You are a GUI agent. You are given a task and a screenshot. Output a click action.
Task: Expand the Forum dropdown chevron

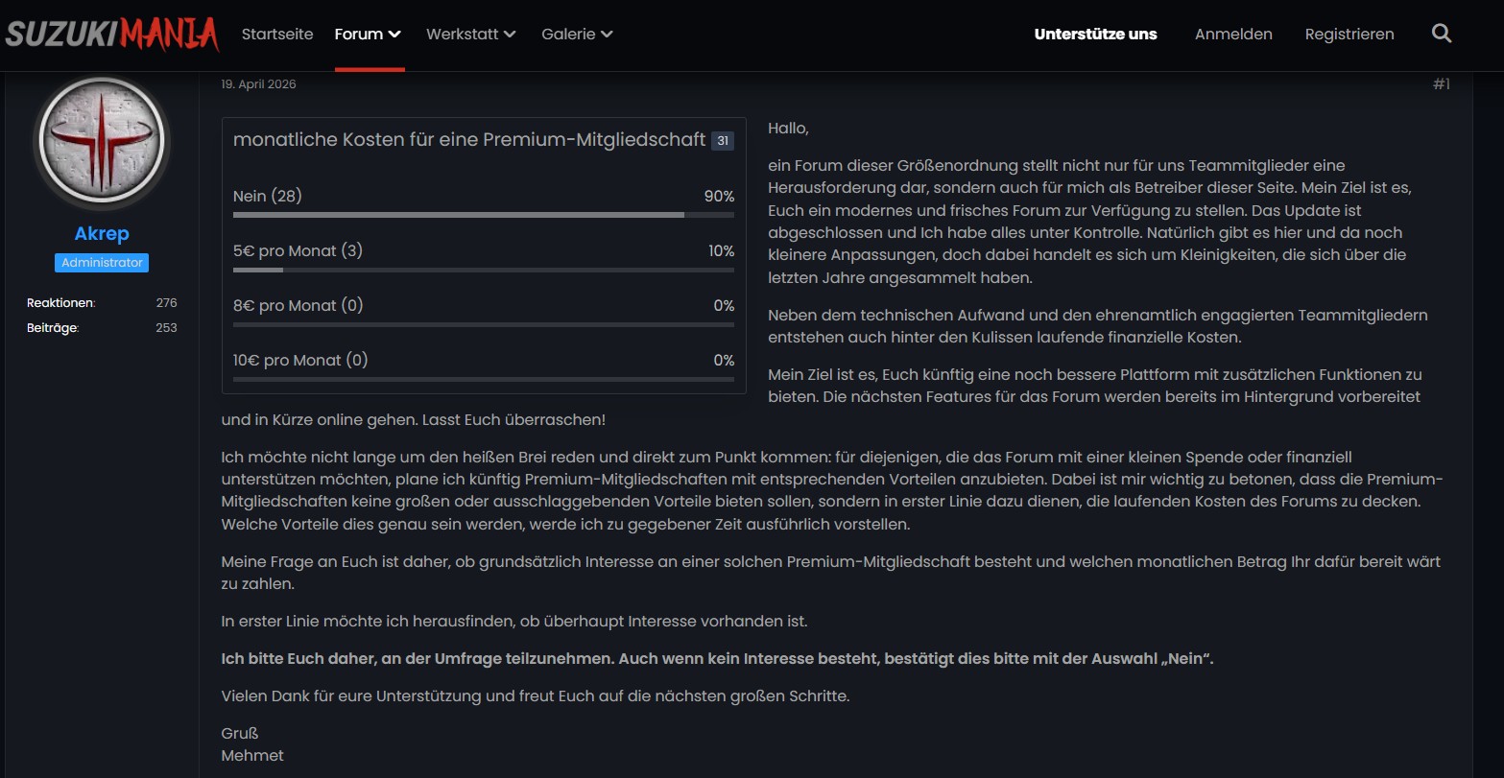point(394,35)
